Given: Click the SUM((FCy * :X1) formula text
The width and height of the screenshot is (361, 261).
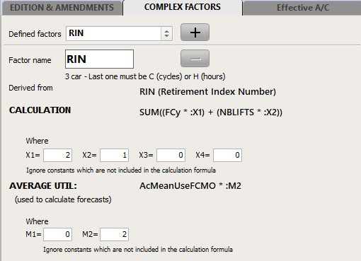Looking at the screenshot, I should [211, 112].
